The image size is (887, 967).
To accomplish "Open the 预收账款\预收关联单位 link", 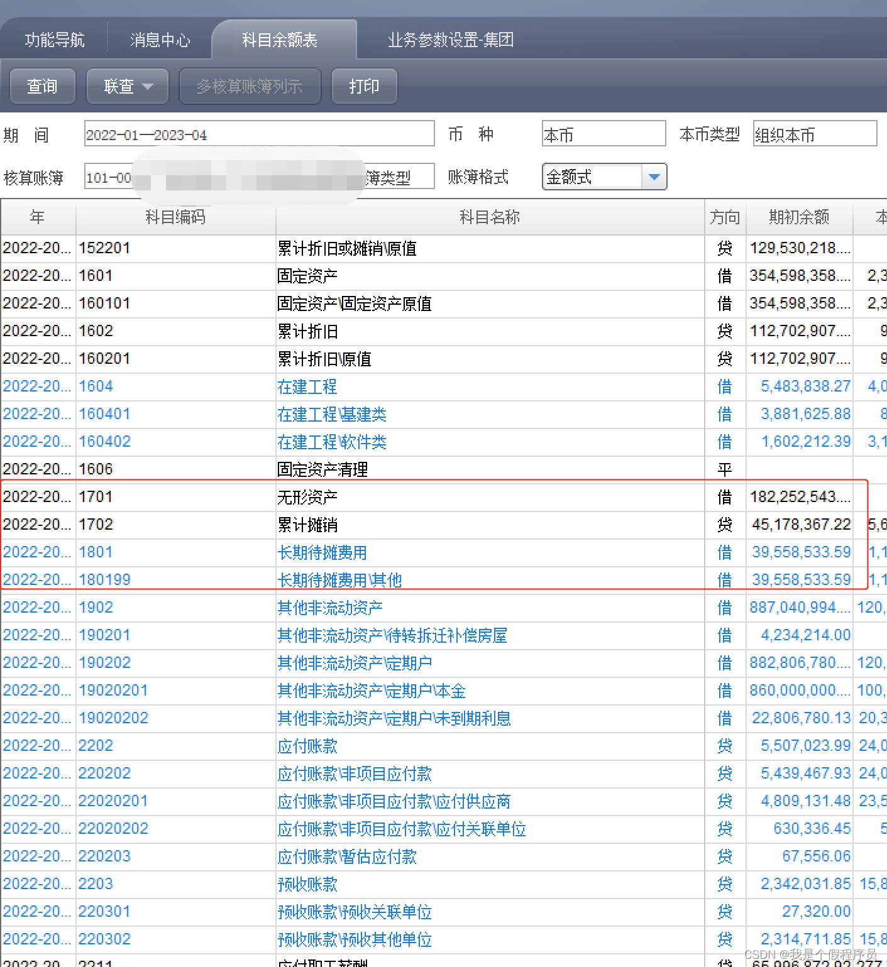I will coord(355,912).
